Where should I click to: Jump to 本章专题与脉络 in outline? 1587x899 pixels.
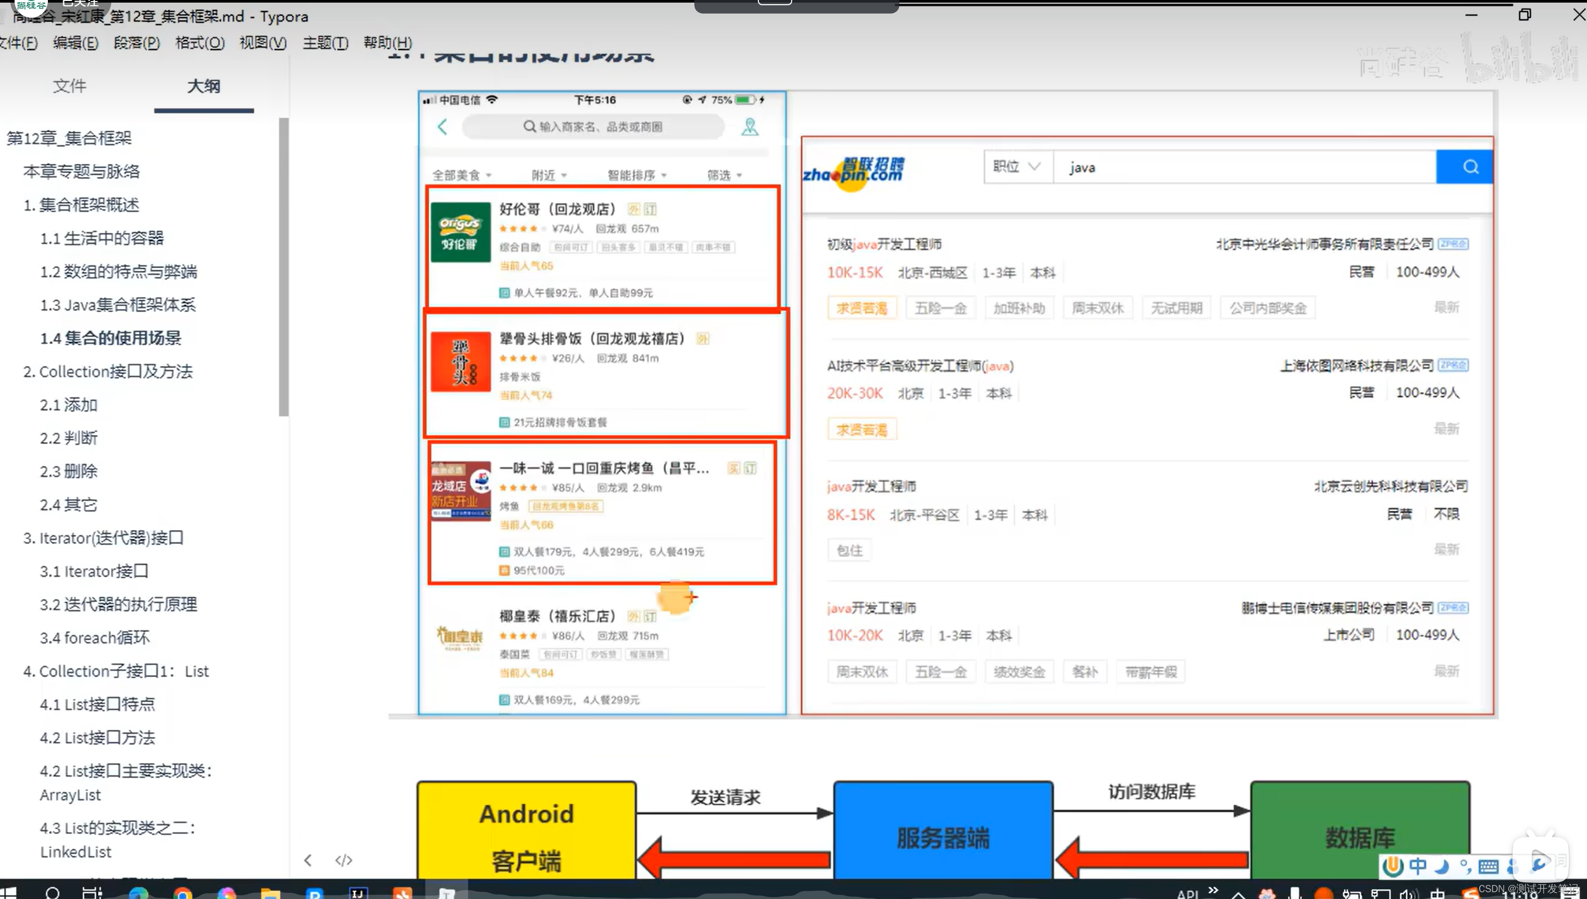click(x=82, y=172)
